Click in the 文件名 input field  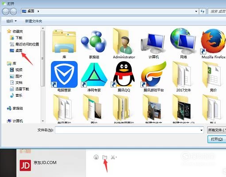click(129, 130)
